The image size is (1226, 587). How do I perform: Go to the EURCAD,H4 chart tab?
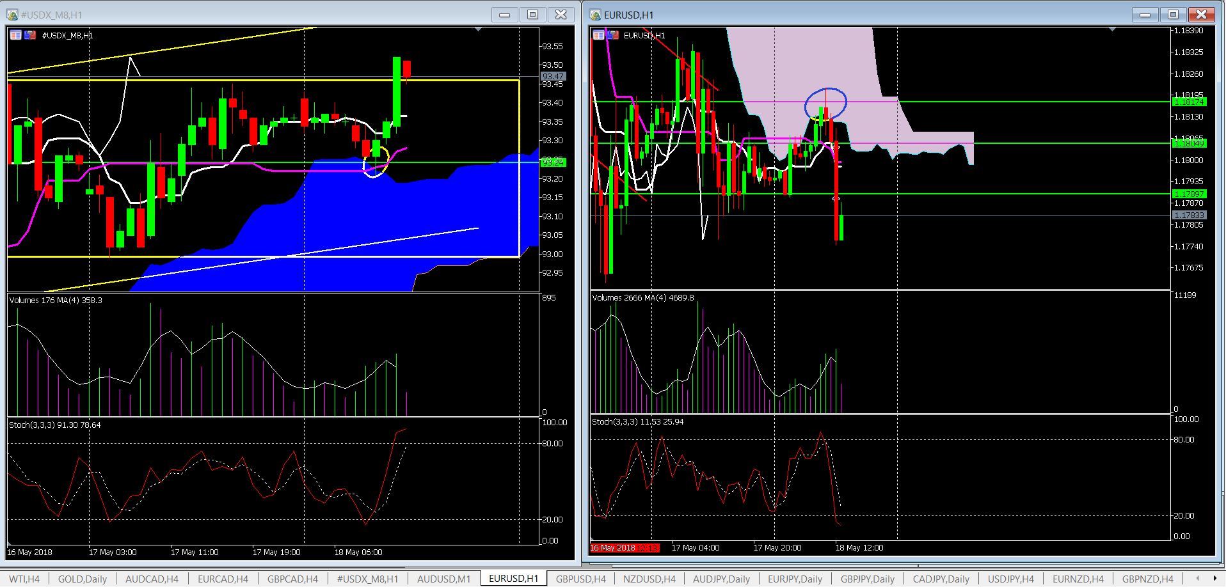click(223, 579)
